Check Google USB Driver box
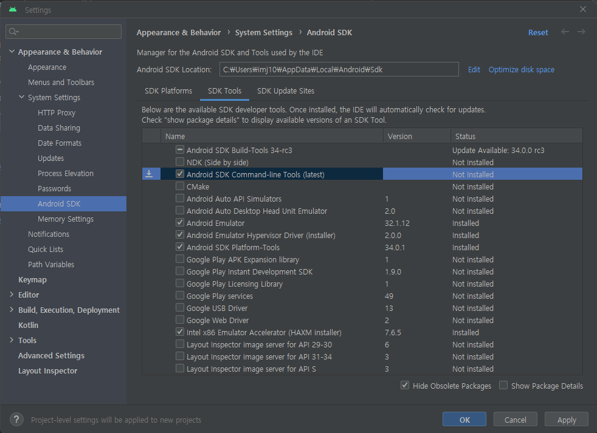The image size is (597, 433). (x=180, y=307)
